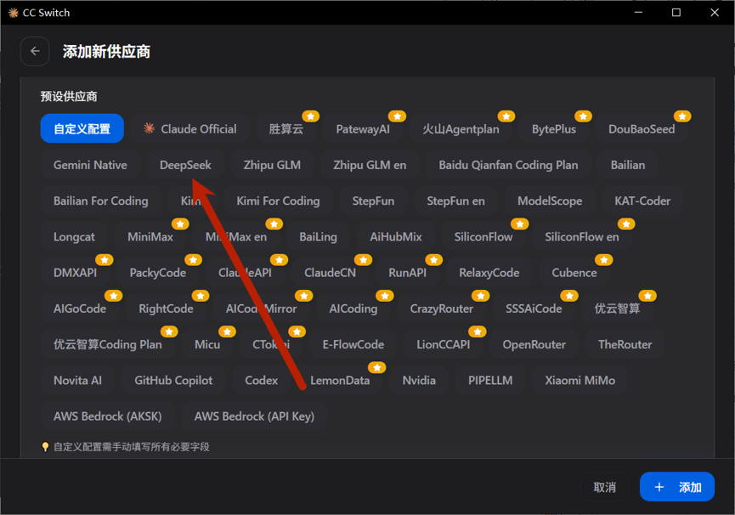Pick the E-FlowCode preset
Image resolution: width=735 pixels, height=515 pixels.
click(x=353, y=344)
